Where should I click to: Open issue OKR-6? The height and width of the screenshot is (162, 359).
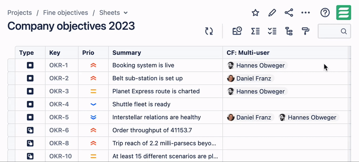coord(59,131)
